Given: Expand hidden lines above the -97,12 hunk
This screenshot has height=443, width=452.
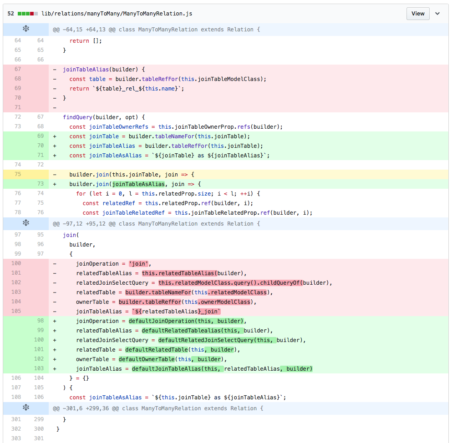Looking at the screenshot, I should pyautogui.click(x=26, y=223).
